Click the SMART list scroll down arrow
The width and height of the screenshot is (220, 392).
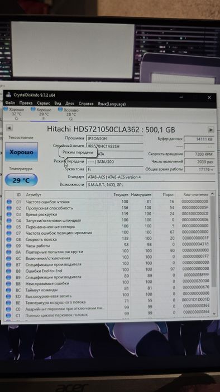[213, 313]
